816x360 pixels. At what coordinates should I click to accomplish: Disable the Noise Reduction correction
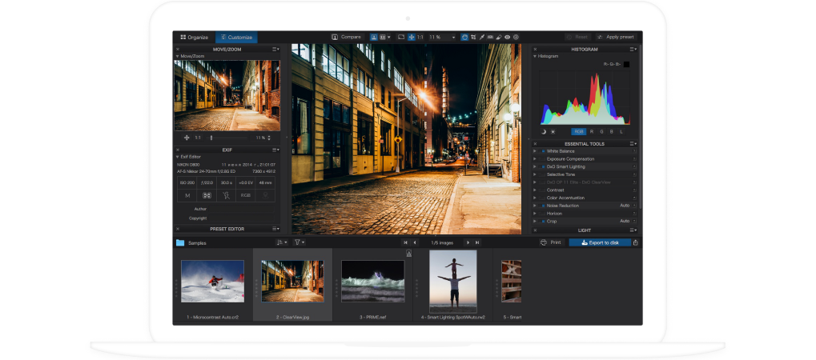coord(542,206)
